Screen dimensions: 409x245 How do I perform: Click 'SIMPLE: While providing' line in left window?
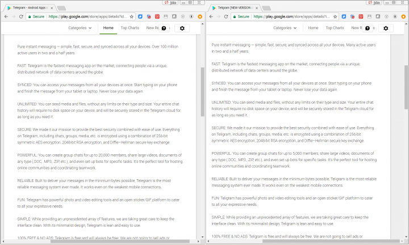pyautogui.click(x=96, y=219)
